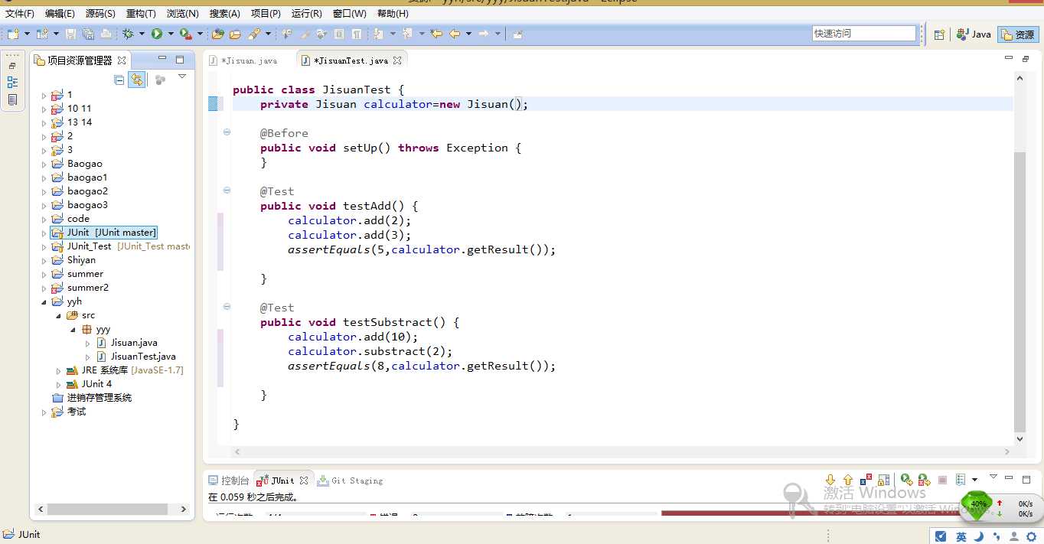The height and width of the screenshot is (544, 1044).
Task: Toggle Show Failures Only in JUnit view
Action: pyautogui.click(x=866, y=480)
